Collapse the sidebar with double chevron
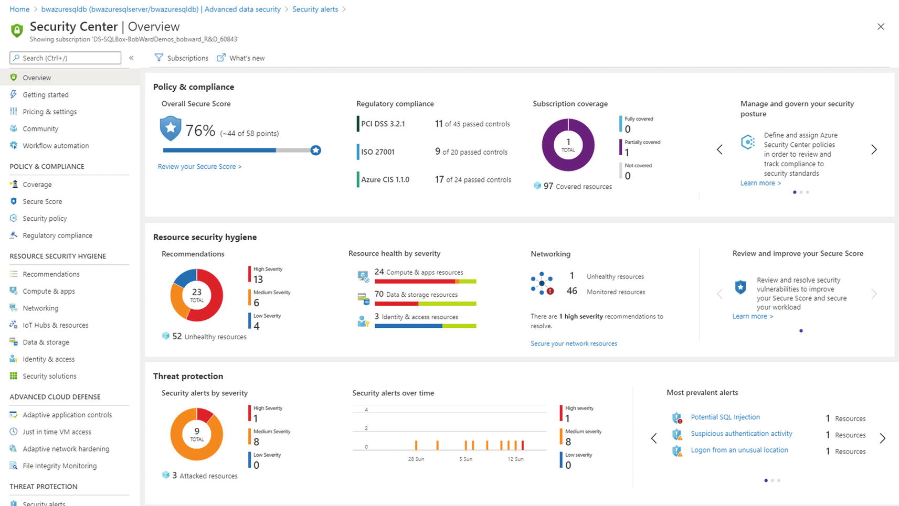 click(131, 58)
